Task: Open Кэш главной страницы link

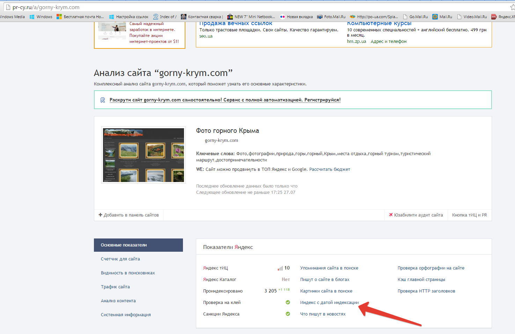Action: pyautogui.click(x=421, y=280)
